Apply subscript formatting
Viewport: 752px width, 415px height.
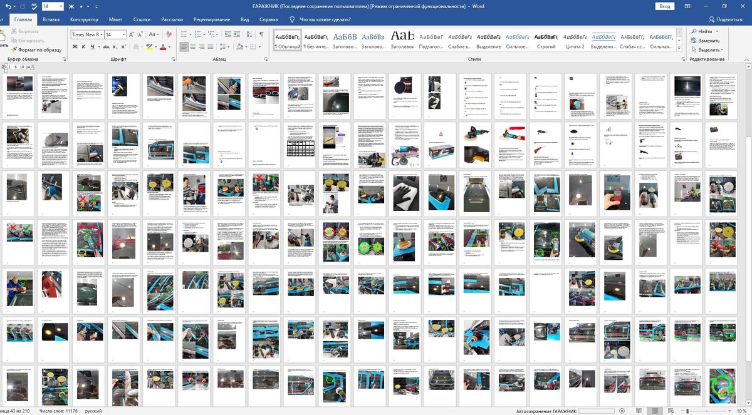(x=116, y=47)
